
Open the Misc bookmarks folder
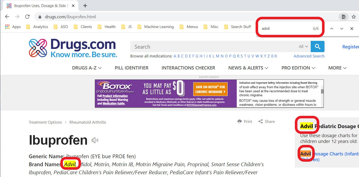point(211,27)
